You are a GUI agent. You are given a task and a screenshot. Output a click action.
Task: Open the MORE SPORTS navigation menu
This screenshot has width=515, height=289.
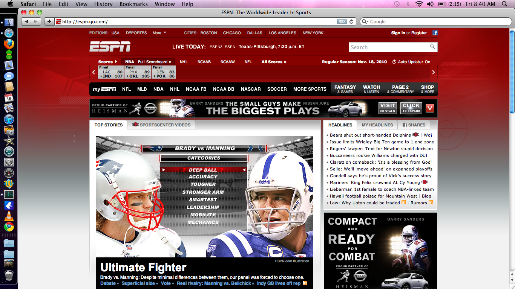click(310, 89)
